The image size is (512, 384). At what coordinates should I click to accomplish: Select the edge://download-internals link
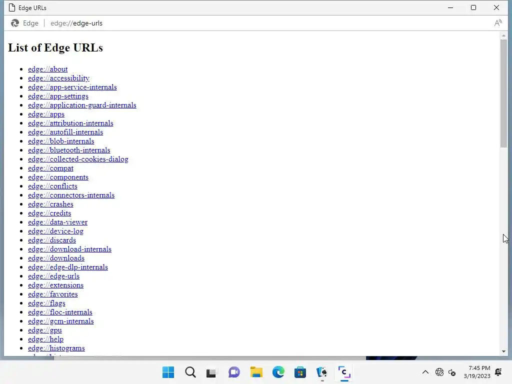pyautogui.click(x=69, y=249)
